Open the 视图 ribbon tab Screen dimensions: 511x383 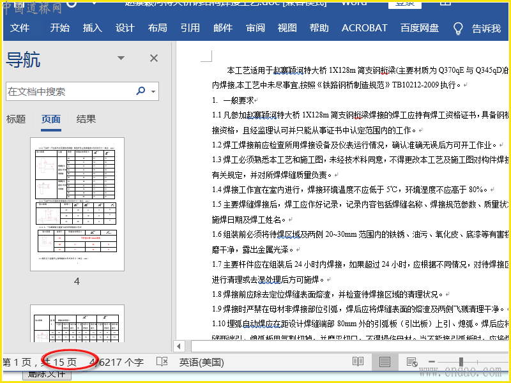[287, 28]
